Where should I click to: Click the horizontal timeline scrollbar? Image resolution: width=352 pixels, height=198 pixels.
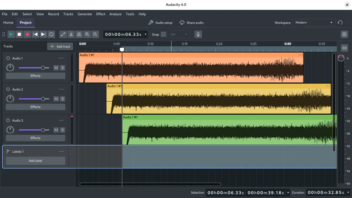click(x=150, y=184)
